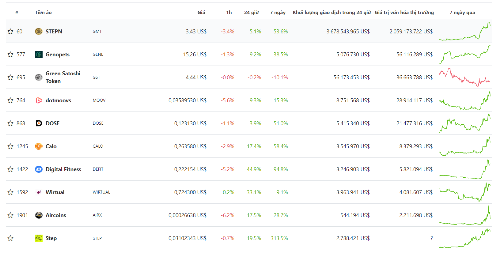The image size is (504, 253).
Task: Click the blue Digital Fitness logo
Action: tap(39, 169)
